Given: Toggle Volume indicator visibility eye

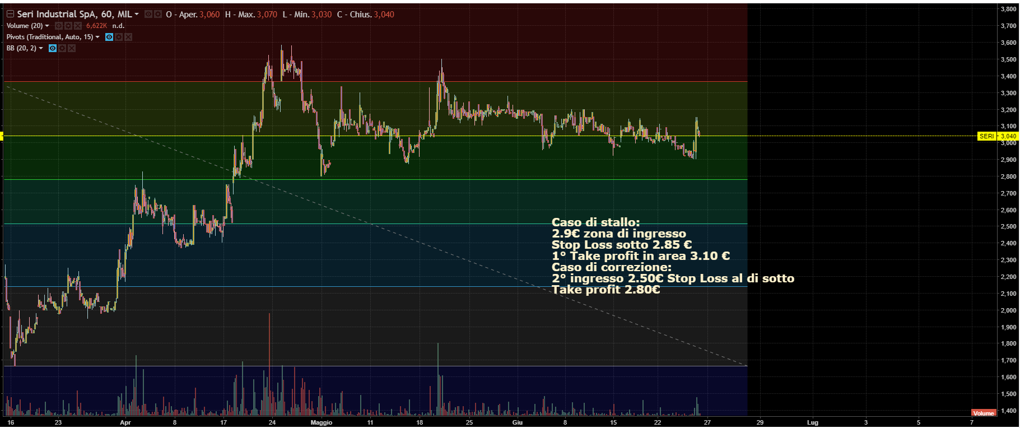Looking at the screenshot, I should click(x=58, y=26).
